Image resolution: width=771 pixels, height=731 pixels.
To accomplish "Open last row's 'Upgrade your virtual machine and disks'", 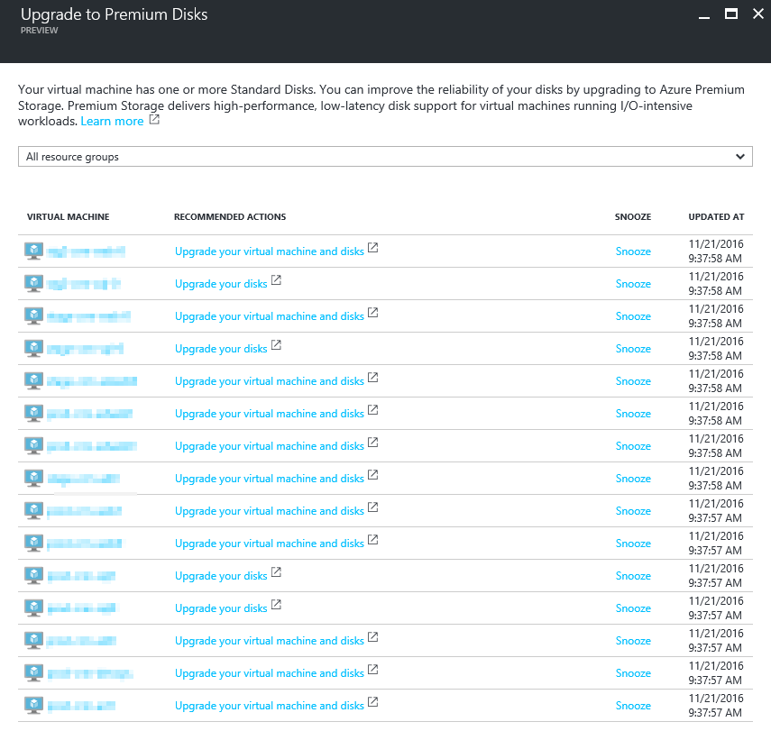I will point(269,706).
